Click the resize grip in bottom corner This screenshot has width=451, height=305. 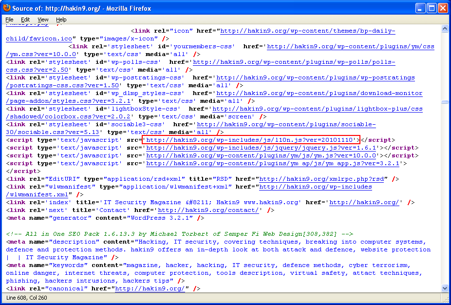(x=446, y=300)
